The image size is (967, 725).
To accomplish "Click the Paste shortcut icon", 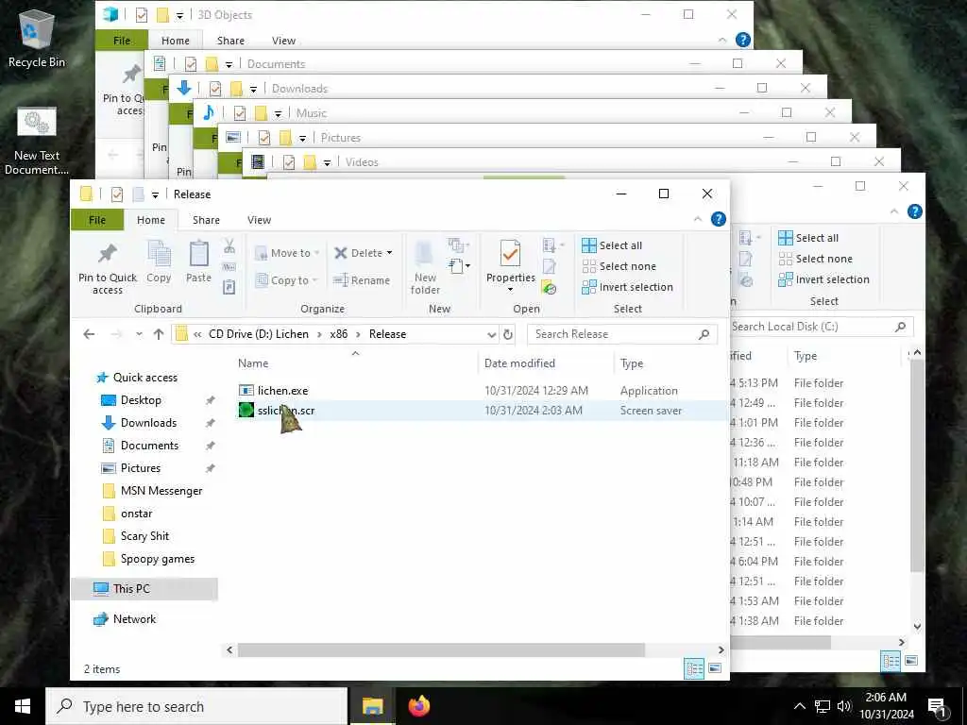I will (229, 287).
